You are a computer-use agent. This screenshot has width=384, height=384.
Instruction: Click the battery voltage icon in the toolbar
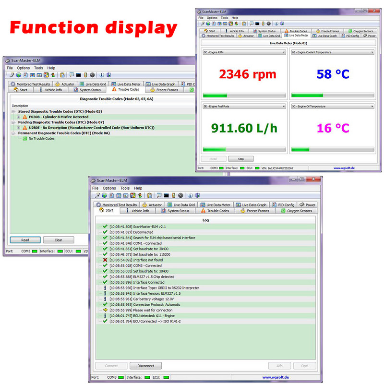(x=173, y=195)
